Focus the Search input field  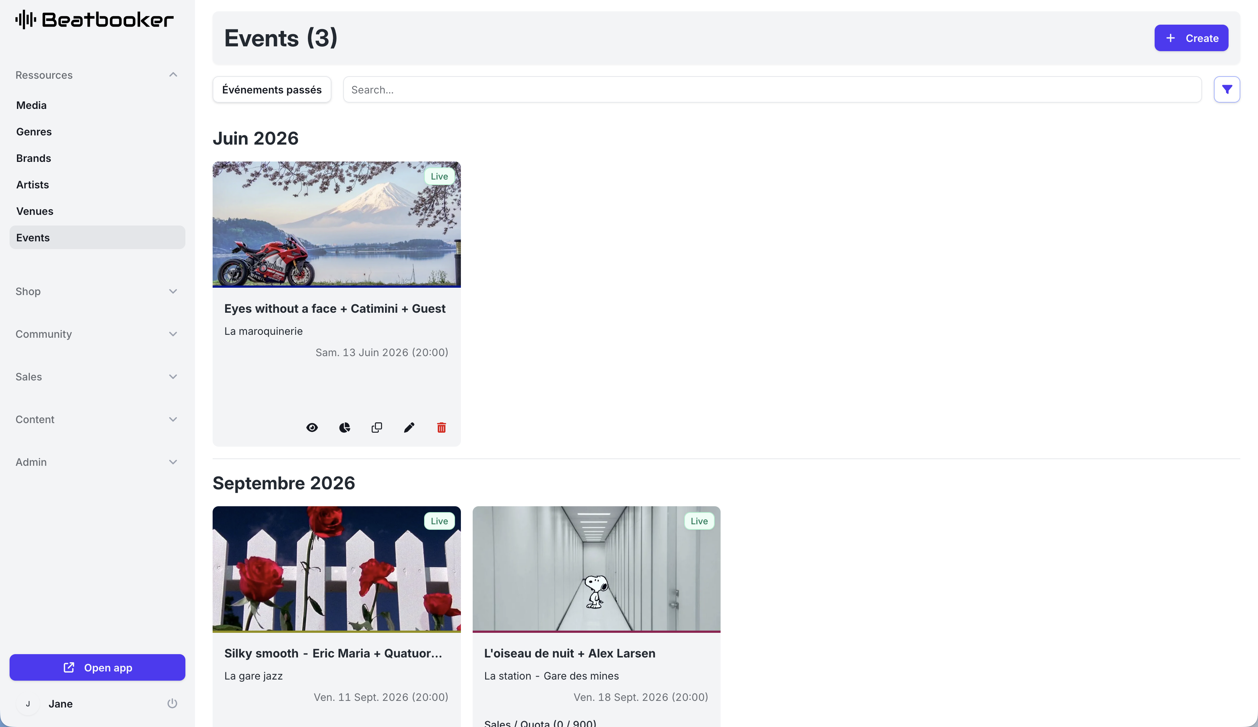[x=772, y=89]
